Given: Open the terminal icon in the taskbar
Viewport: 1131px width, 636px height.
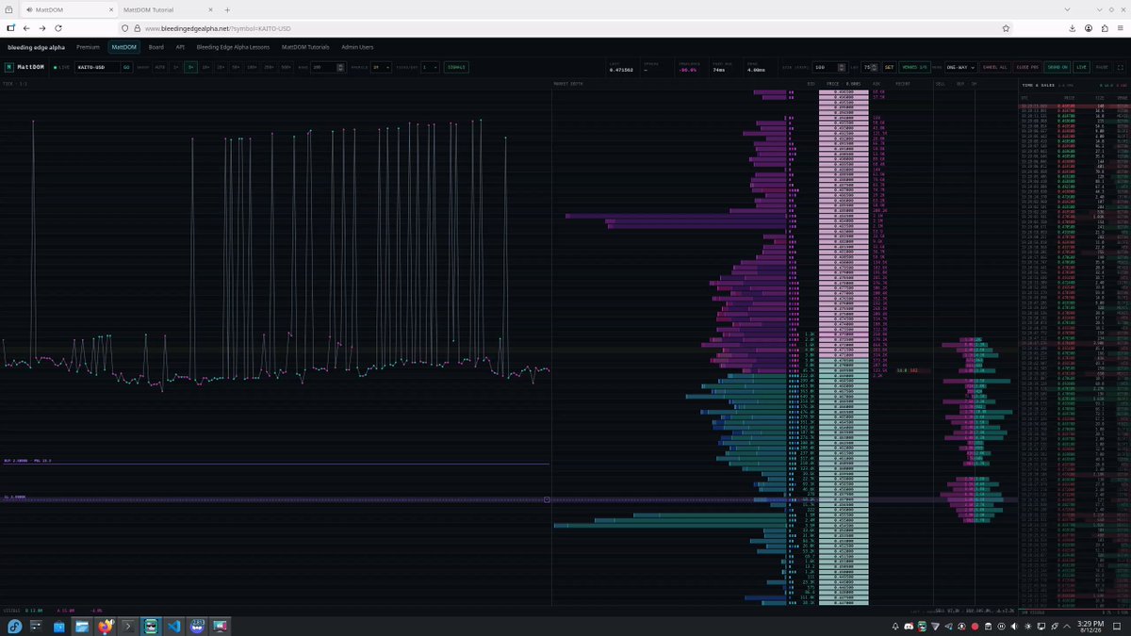Looking at the screenshot, I should click(x=128, y=626).
